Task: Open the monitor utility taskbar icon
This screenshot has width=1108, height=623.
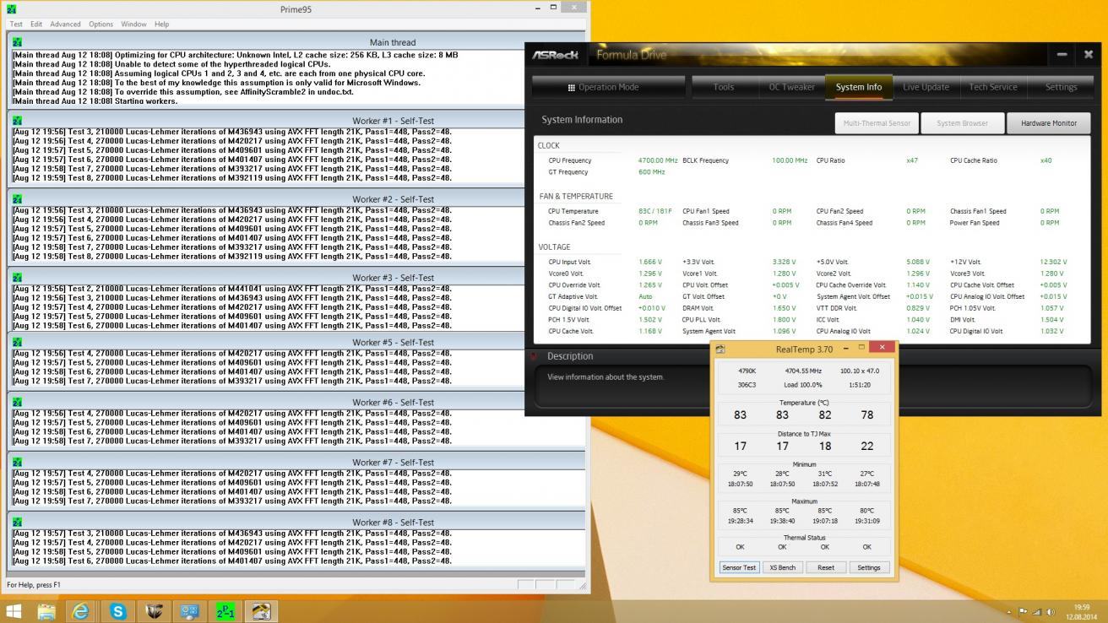Action: [x=189, y=610]
